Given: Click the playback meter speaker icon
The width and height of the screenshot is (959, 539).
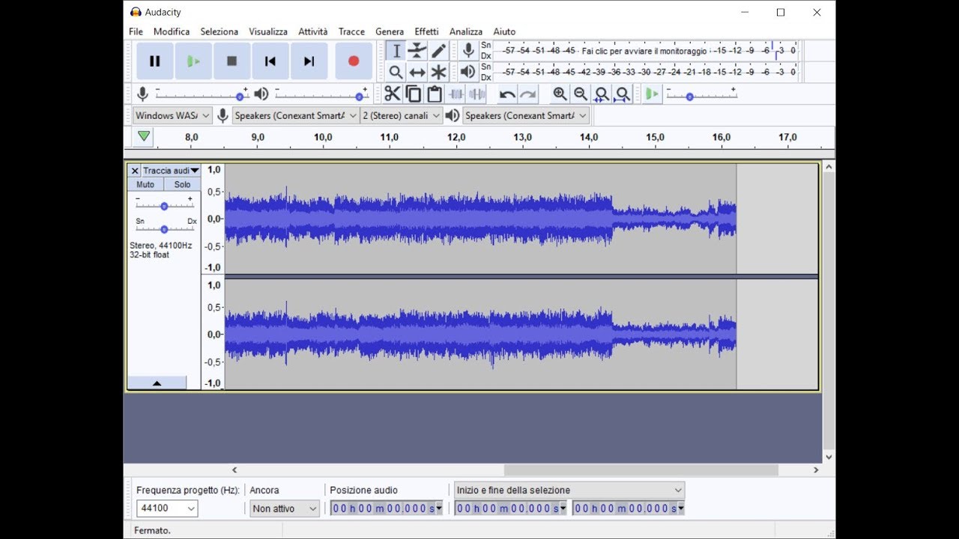Looking at the screenshot, I should point(468,72).
